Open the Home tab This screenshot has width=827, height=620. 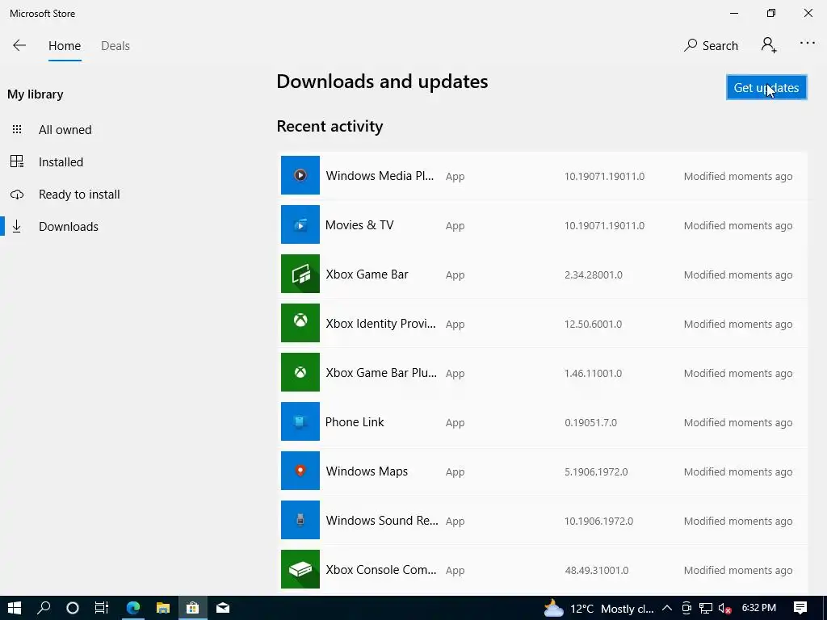pyautogui.click(x=65, y=46)
